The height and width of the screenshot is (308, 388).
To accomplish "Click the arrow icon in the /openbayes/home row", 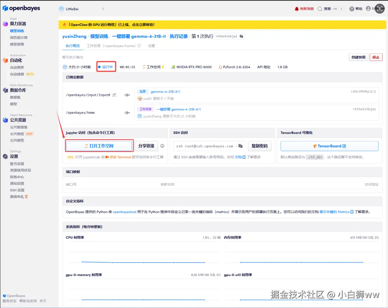I will pyautogui.click(x=127, y=112).
